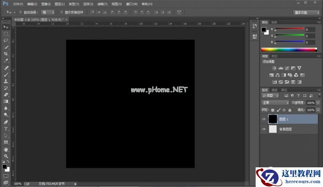The height and width of the screenshot is (187, 323).
Task: Toggle lock position (cross arrows icon)
Action: pos(284,110)
